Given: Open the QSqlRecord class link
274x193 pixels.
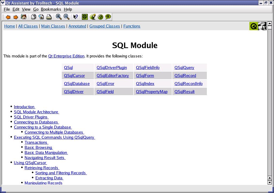Looking at the screenshot, I should point(185,76).
